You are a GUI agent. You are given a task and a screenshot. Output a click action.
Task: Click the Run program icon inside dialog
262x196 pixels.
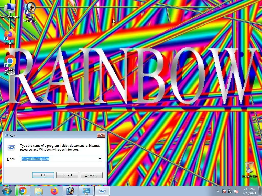click(x=11, y=148)
